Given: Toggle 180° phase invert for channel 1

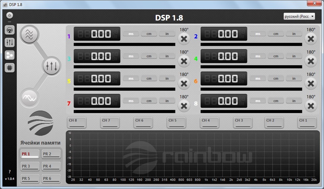Looking at the screenshot, I should point(184,39).
